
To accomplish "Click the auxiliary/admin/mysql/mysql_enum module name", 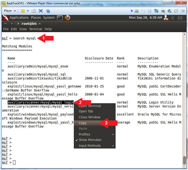I will 38,66.
